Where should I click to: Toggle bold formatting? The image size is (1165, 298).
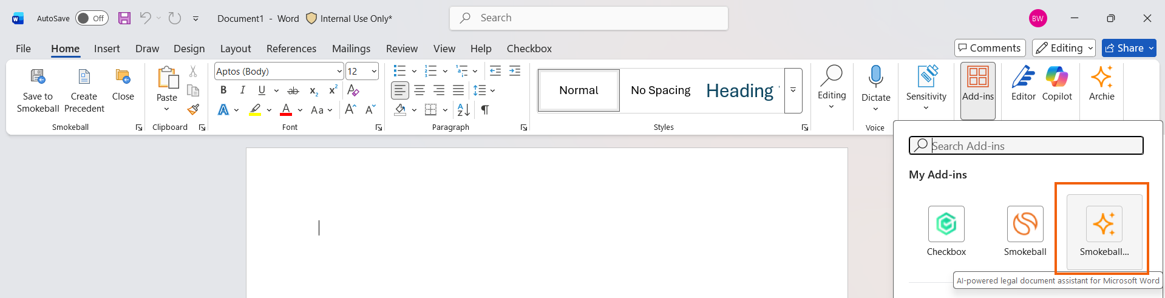click(223, 90)
